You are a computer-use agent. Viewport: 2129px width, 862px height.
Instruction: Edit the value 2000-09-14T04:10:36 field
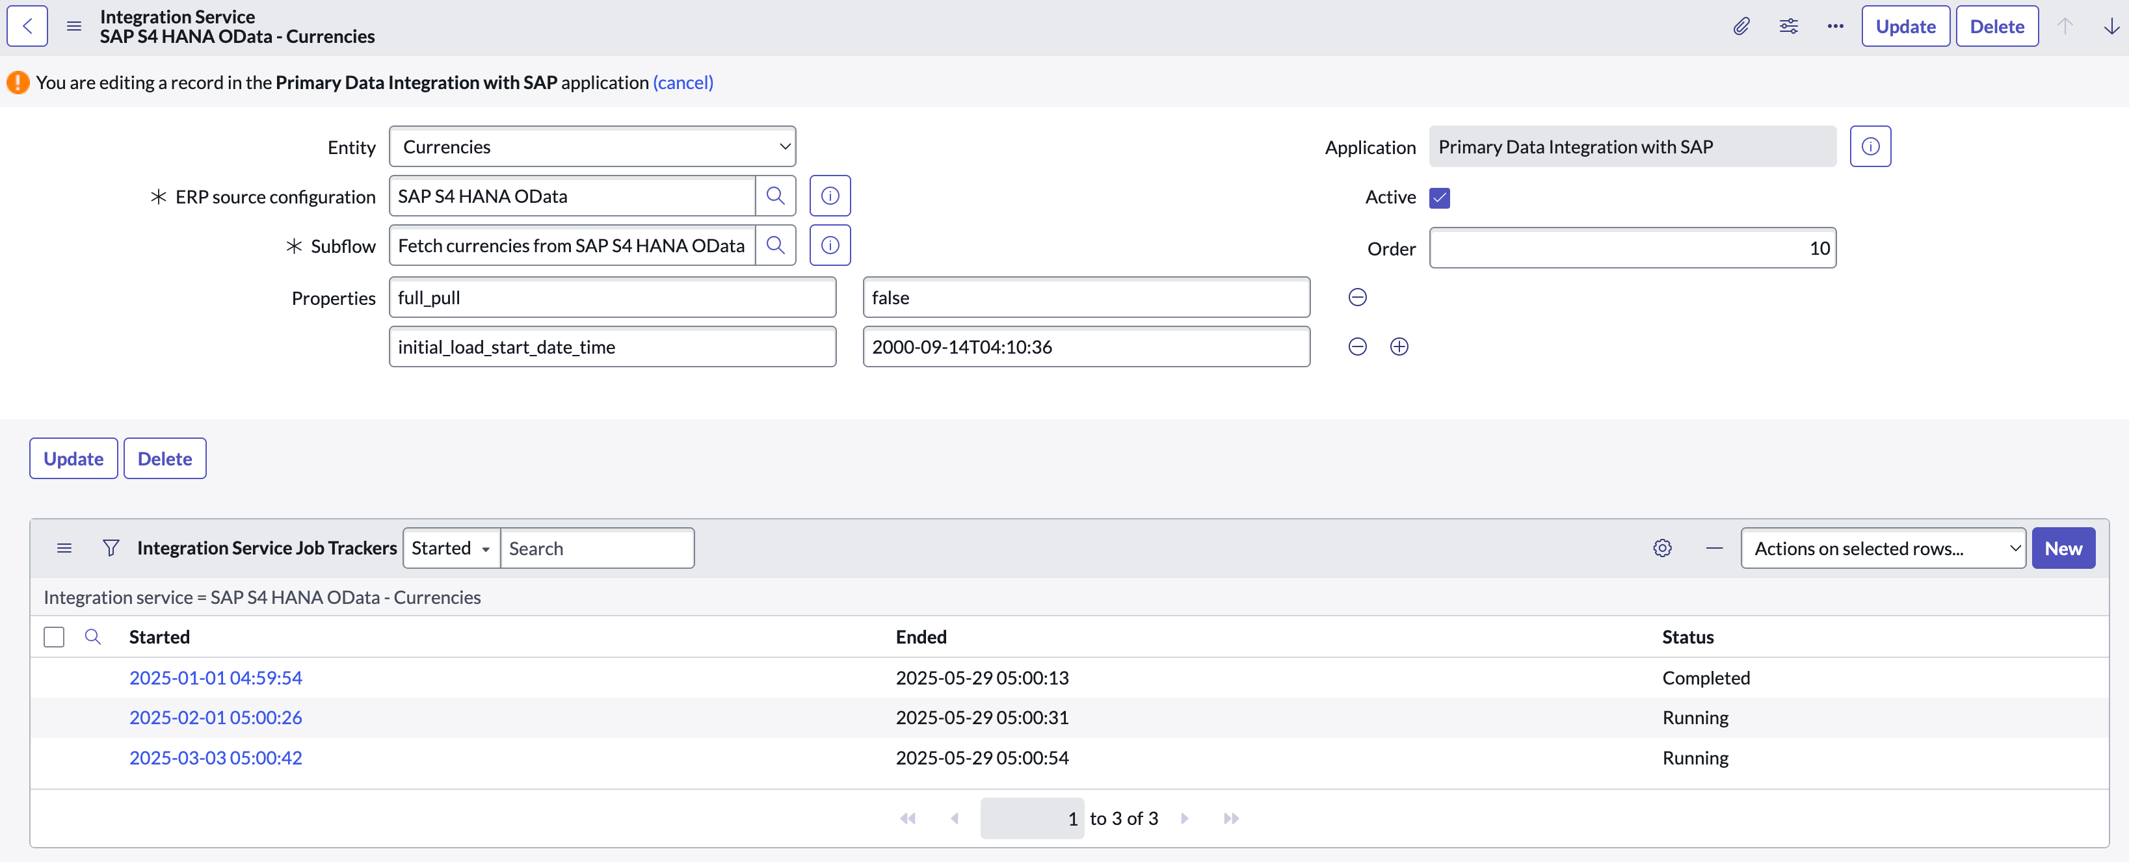pyautogui.click(x=1086, y=347)
